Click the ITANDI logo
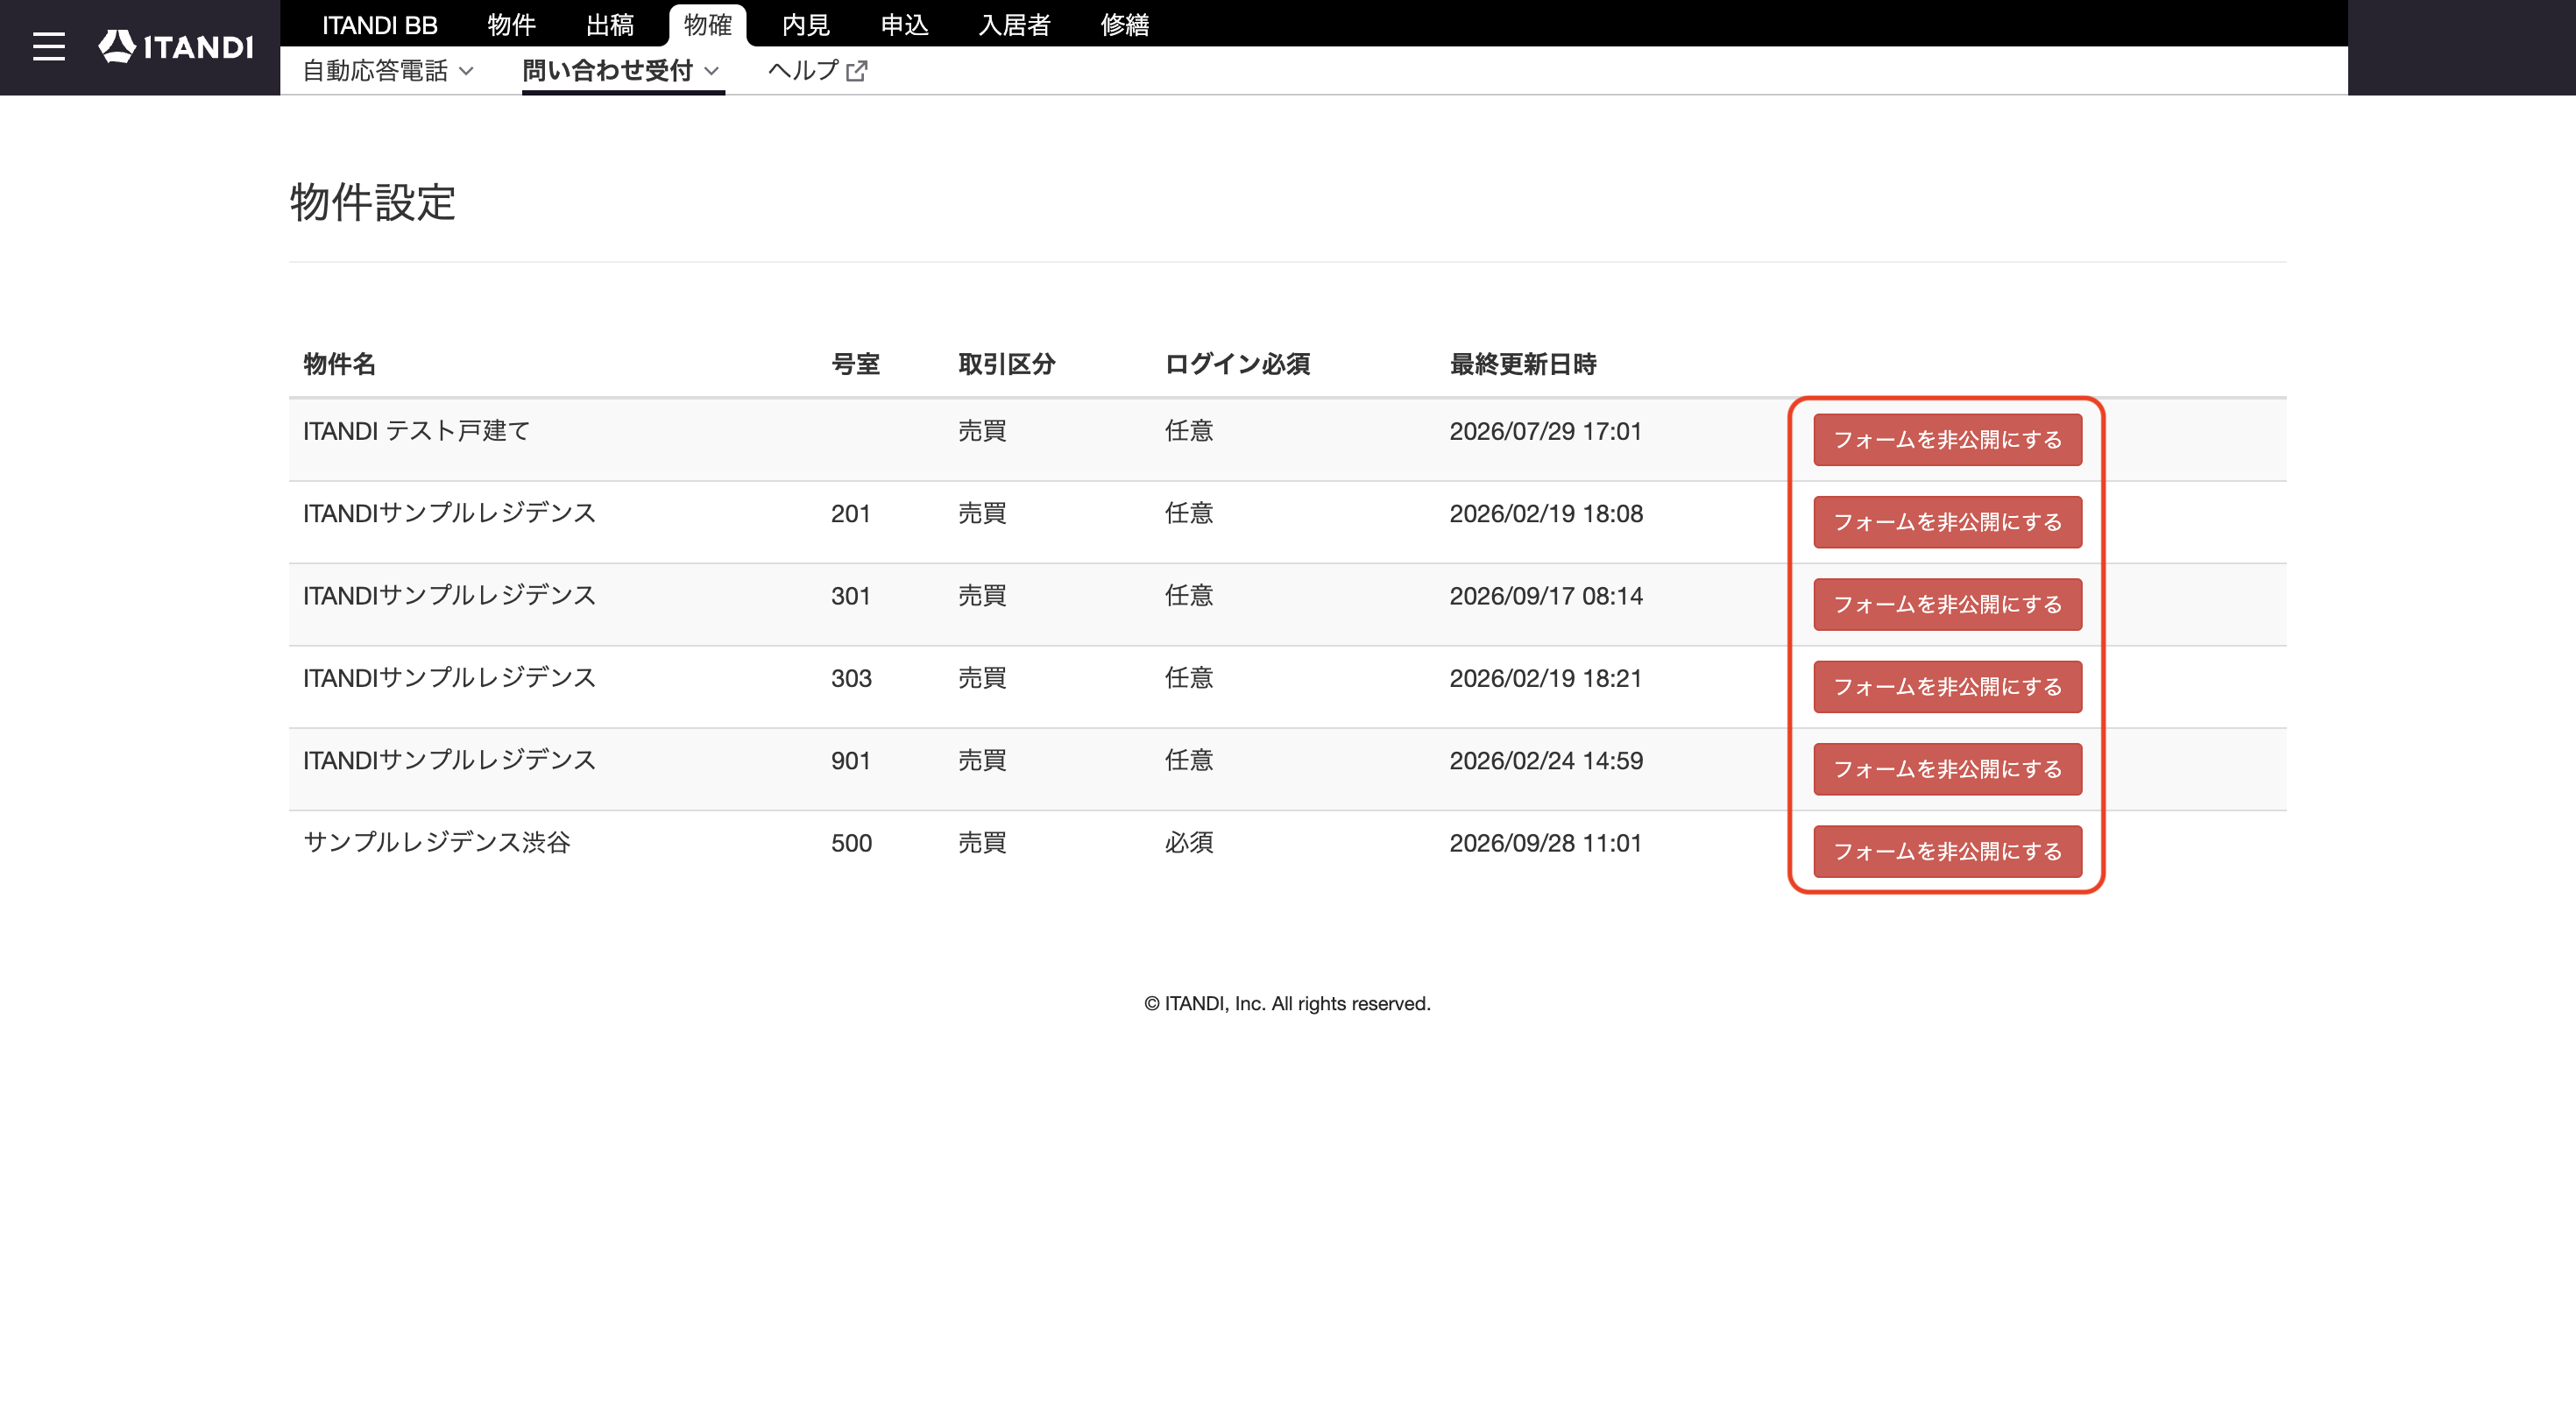This screenshot has width=2576, height=1401. (176, 47)
